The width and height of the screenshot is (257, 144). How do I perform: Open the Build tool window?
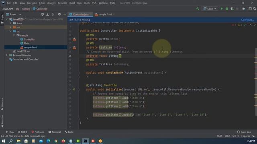pyautogui.click(x=69, y=132)
